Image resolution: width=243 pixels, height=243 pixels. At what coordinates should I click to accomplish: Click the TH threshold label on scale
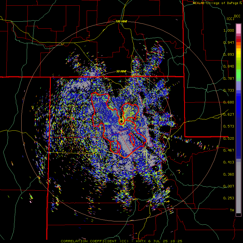[232, 210]
